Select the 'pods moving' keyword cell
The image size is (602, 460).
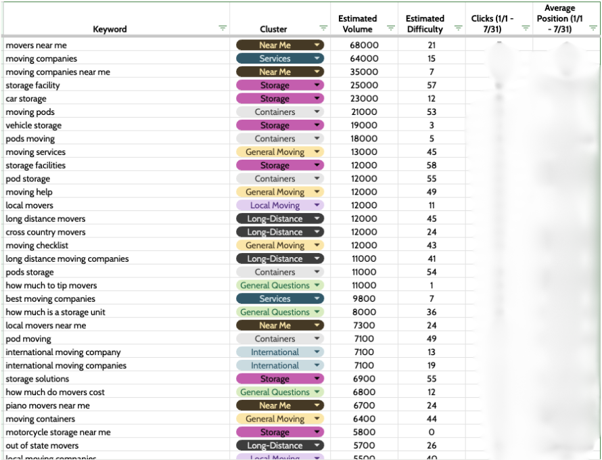coord(117,138)
